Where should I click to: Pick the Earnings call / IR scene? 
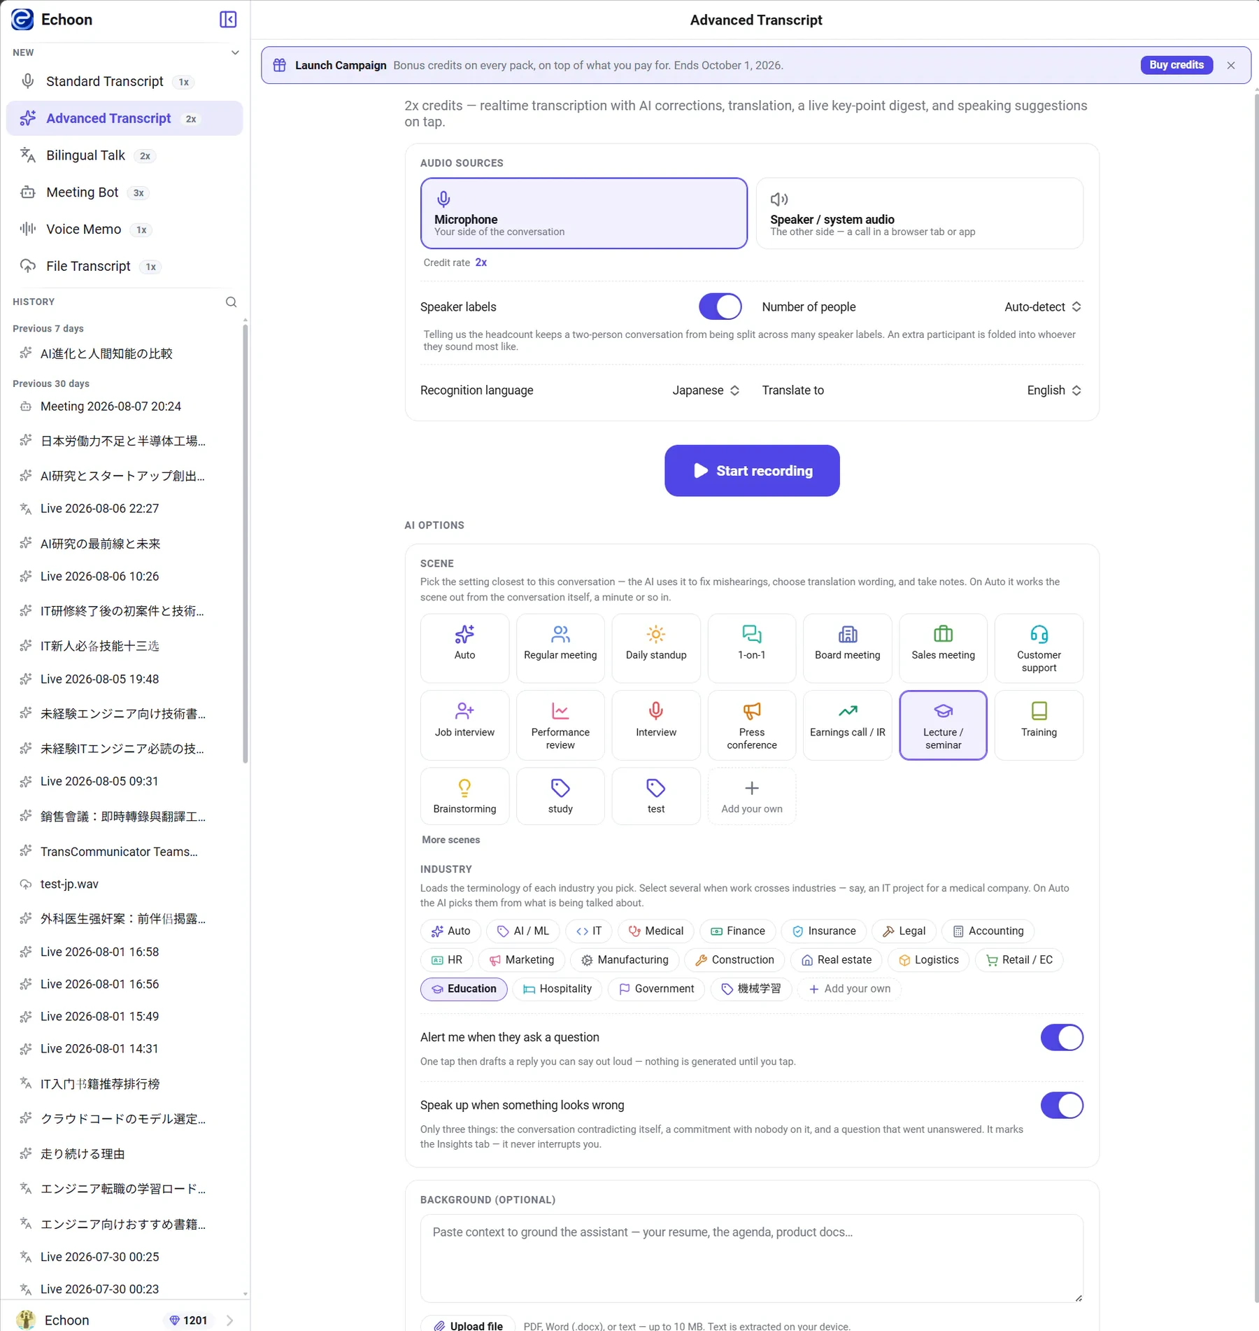848,725
